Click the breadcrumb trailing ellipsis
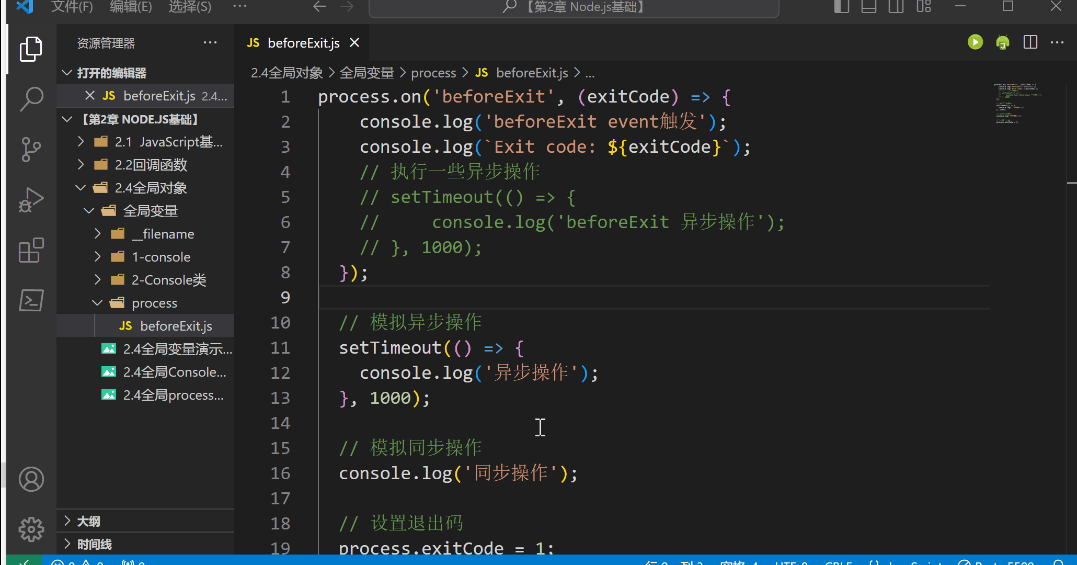Screen dimensions: 1077x565 pos(590,73)
